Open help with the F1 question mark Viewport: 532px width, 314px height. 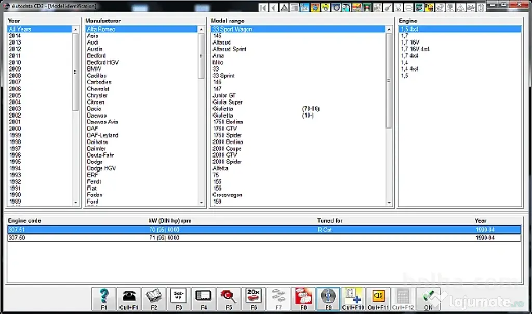click(x=104, y=299)
